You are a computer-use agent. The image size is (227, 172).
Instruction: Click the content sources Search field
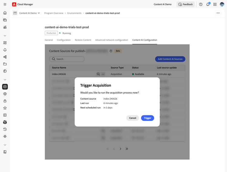[x=67, y=59]
